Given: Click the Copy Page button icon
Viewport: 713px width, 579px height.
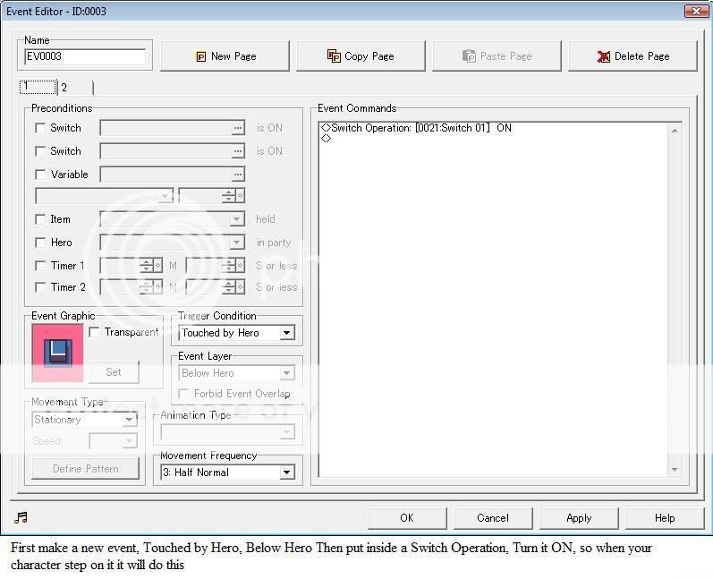Looking at the screenshot, I should pos(334,55).
